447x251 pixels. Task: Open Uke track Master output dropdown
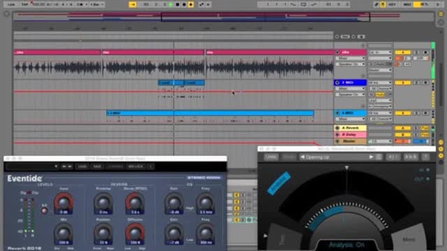tap(380, 70)
